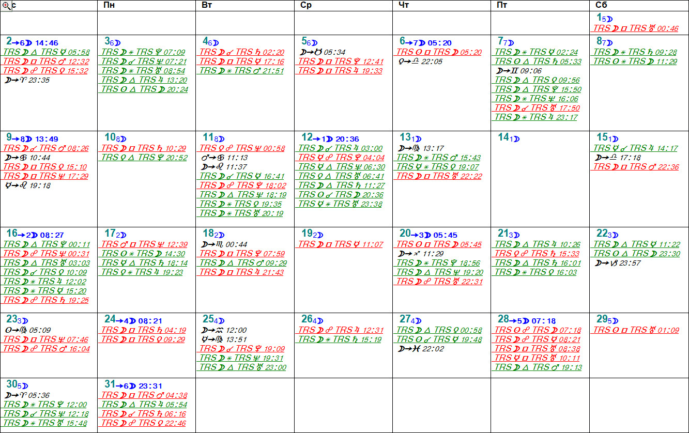Click the Moon ingress entry at 05:34
Viewport: 689px width, 433px height.
323,52
